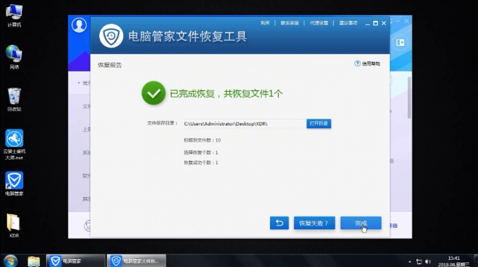Select 云骑士装机大师.exe desktop icon

[14, 144]
